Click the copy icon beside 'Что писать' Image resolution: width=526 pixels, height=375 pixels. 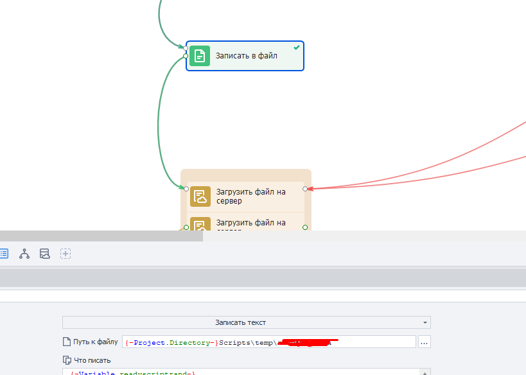point(67,360)
